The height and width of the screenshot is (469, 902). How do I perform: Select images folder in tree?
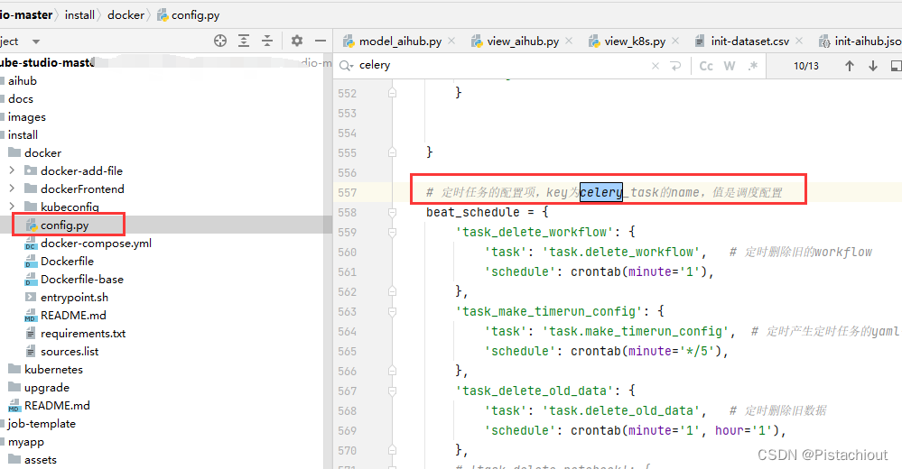pos(26,116)
